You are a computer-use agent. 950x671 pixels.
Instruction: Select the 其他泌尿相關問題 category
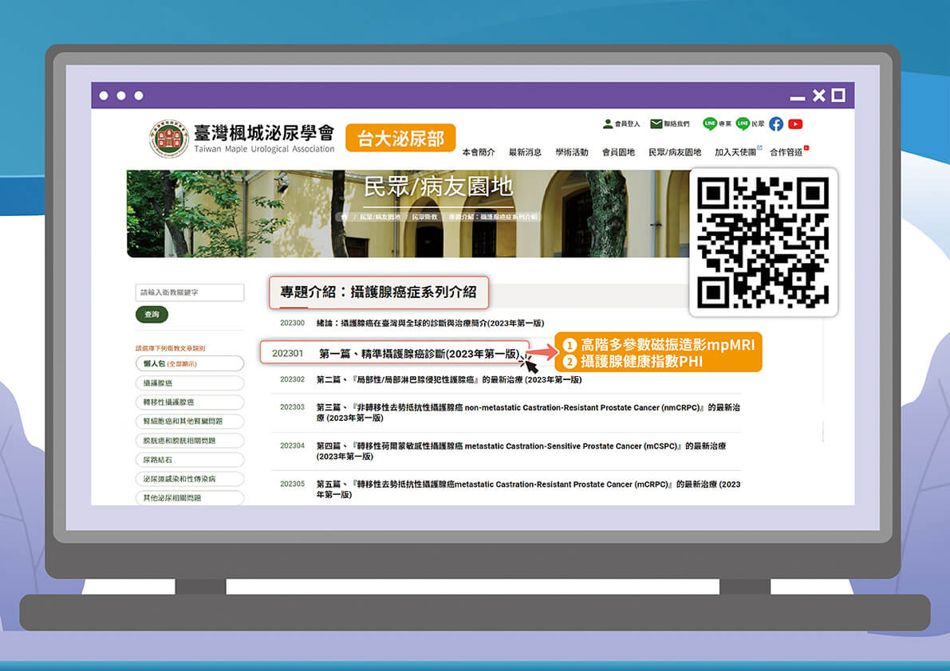tap(190, 498)
